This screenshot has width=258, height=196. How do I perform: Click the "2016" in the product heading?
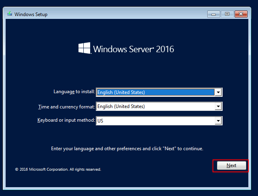[165, 49]
